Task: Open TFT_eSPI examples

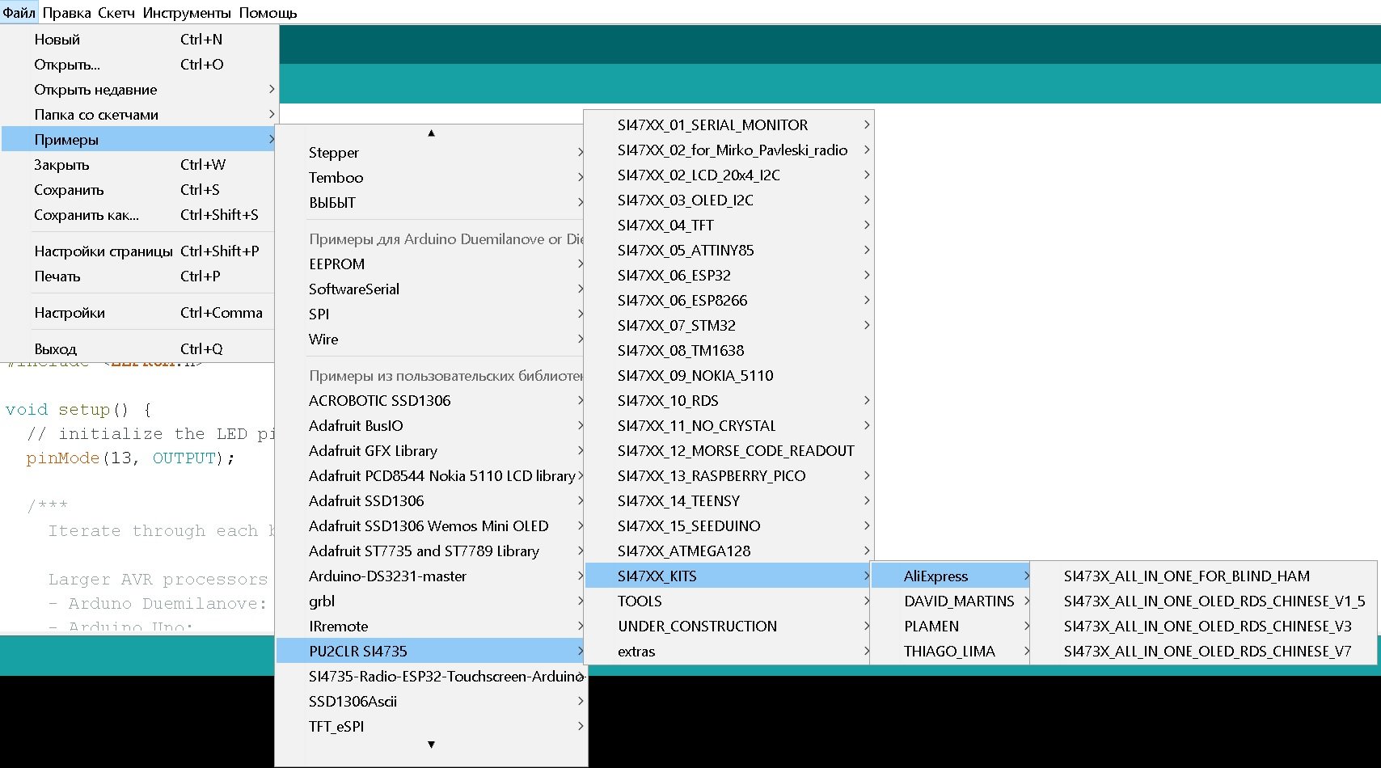Action: pos(431,727)
